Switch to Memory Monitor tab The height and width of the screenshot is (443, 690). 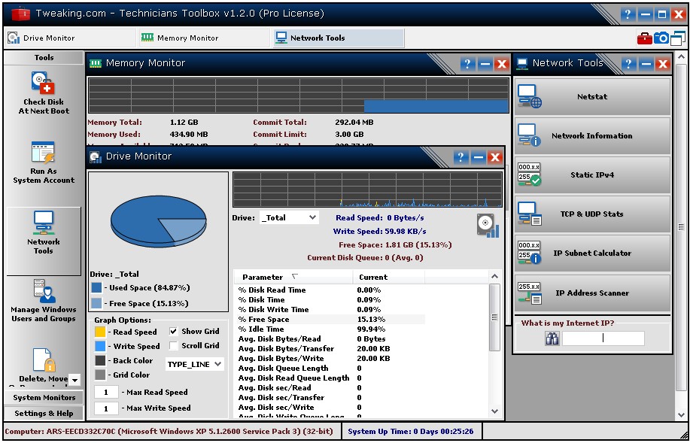coord(204,38)
